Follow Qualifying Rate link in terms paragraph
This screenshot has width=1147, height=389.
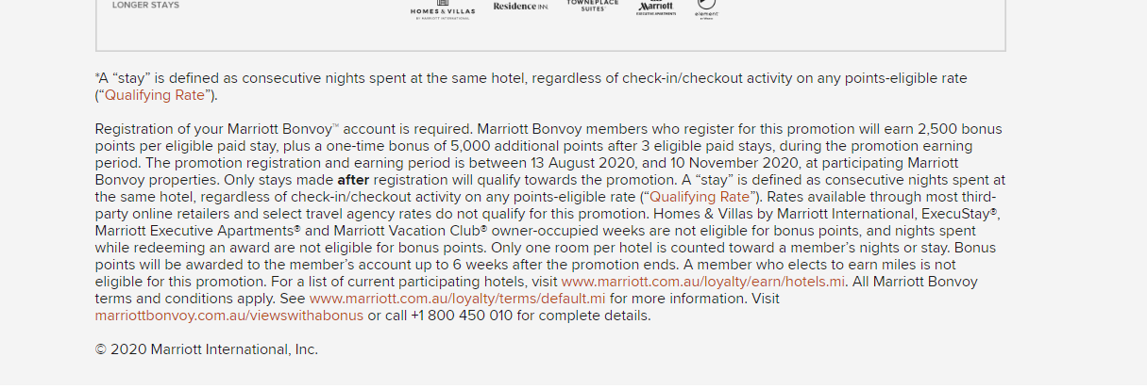click(700, 197)
